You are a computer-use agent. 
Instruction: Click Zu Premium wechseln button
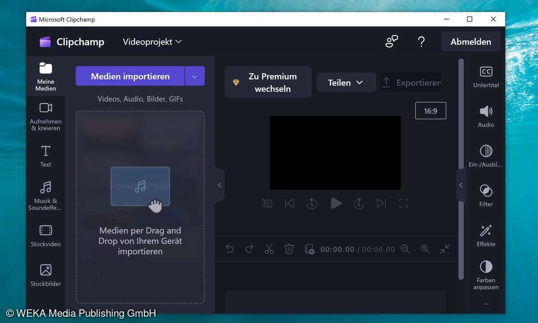(x=268, y=83)
